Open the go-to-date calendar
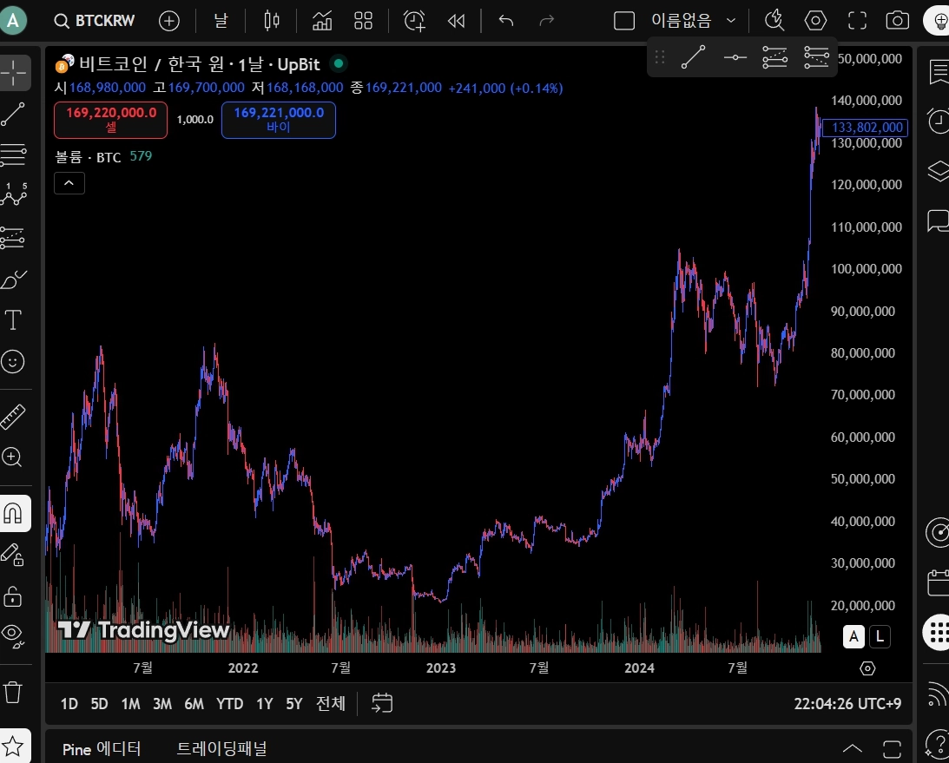 coord(382,703)
